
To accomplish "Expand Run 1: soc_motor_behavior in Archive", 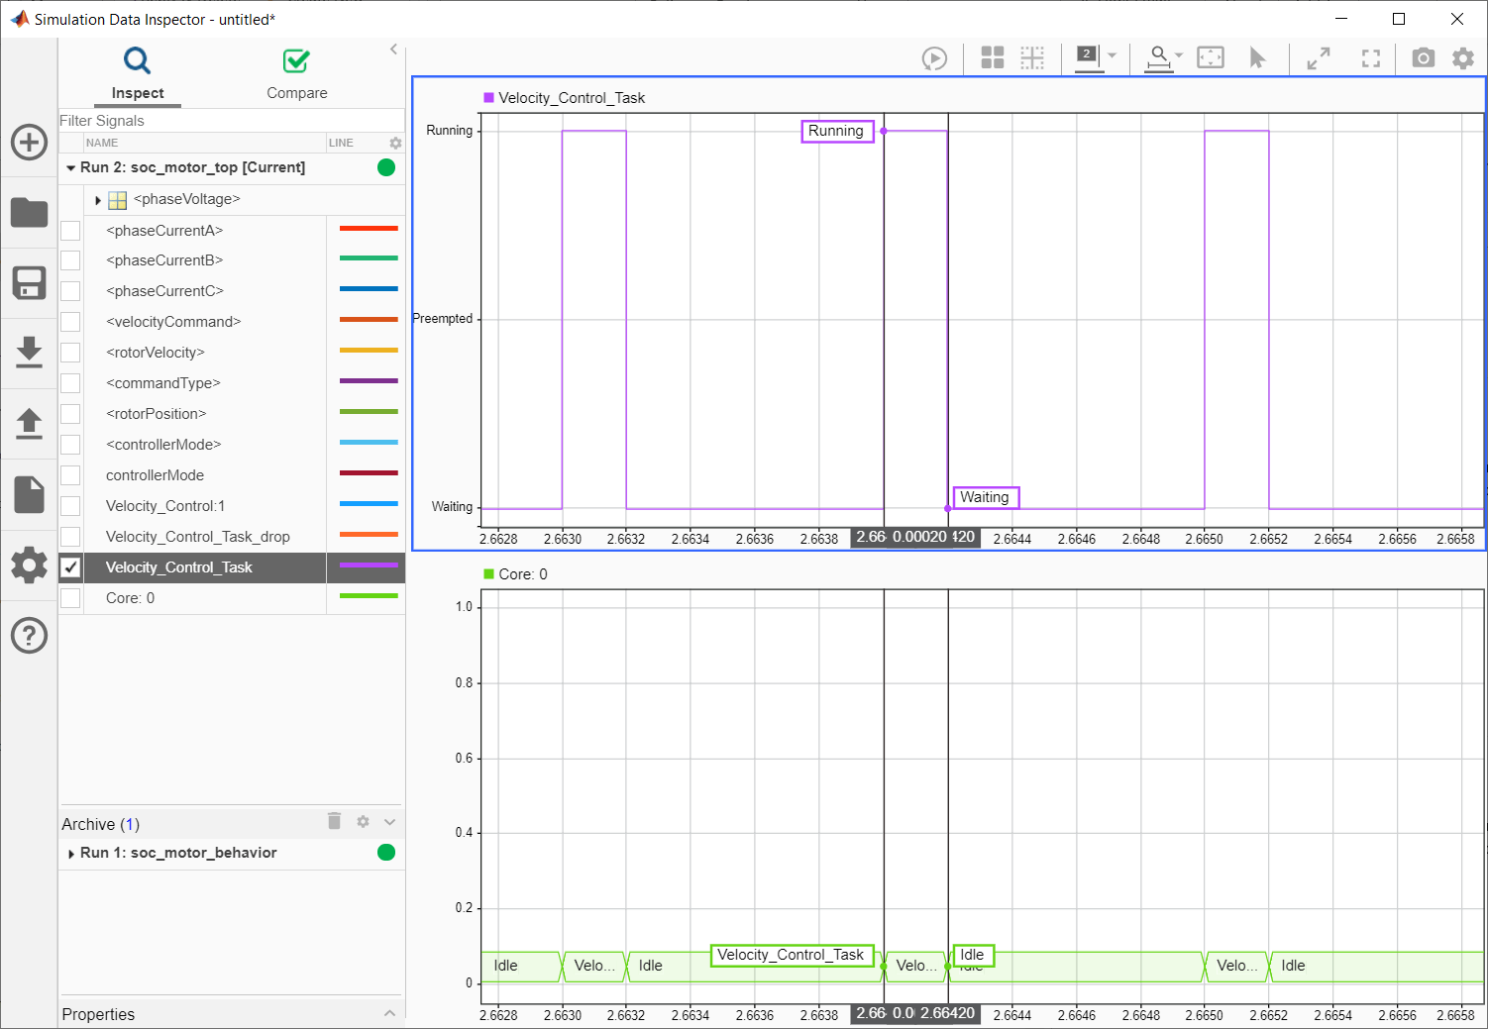I will click(71, 853).
